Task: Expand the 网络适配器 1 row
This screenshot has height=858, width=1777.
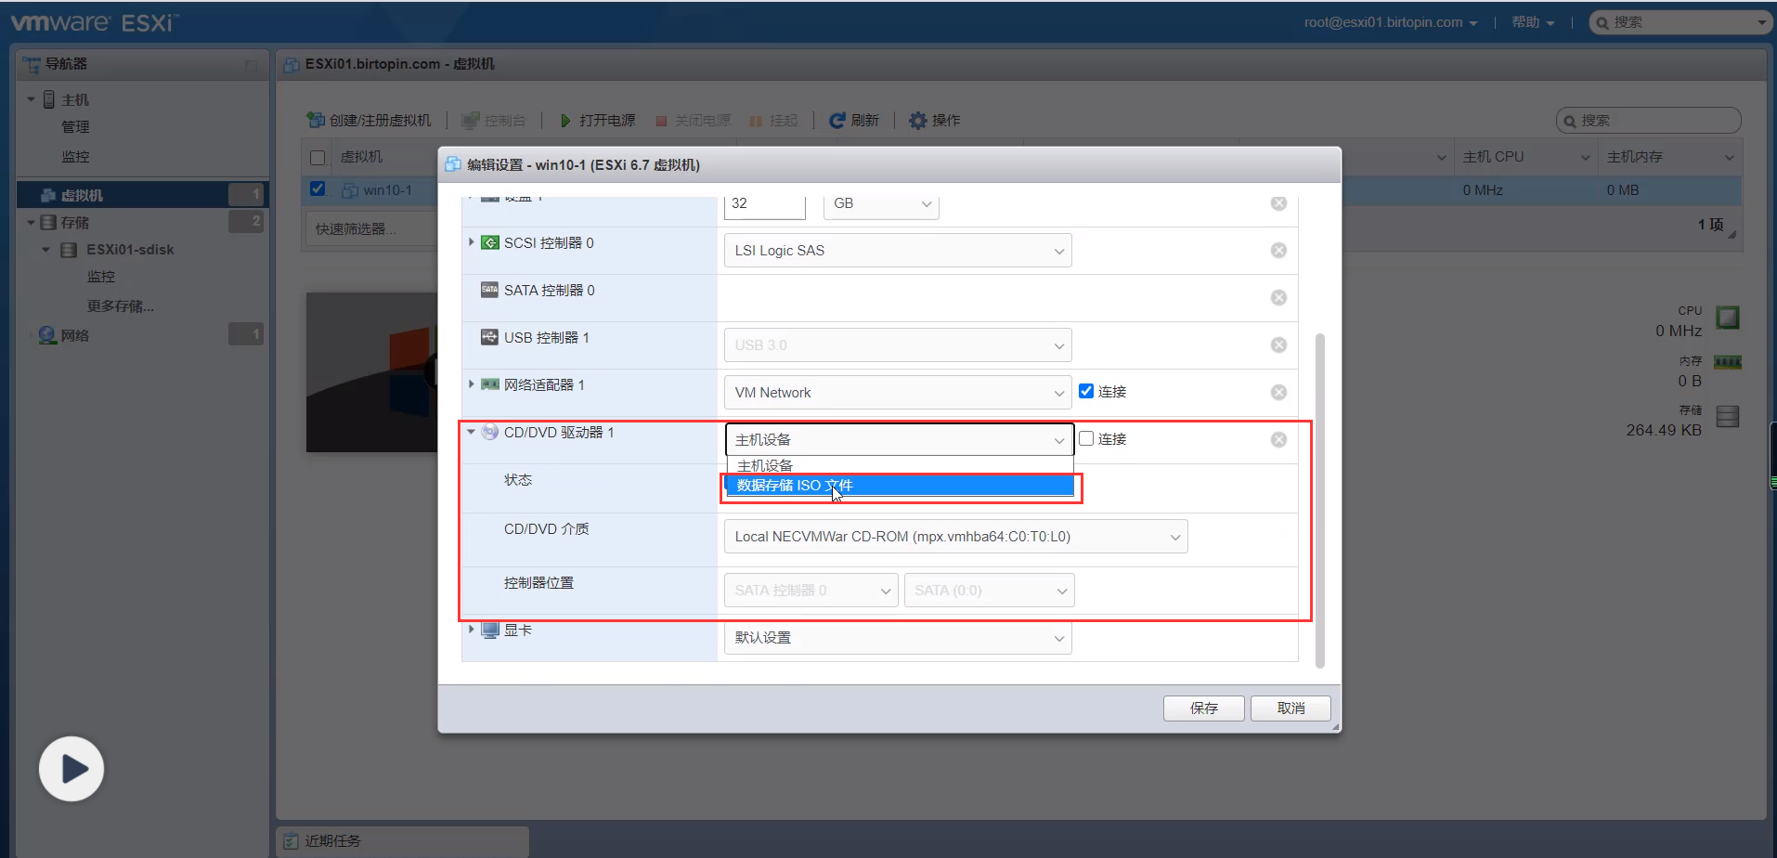Action: click(x=472, y=383)
